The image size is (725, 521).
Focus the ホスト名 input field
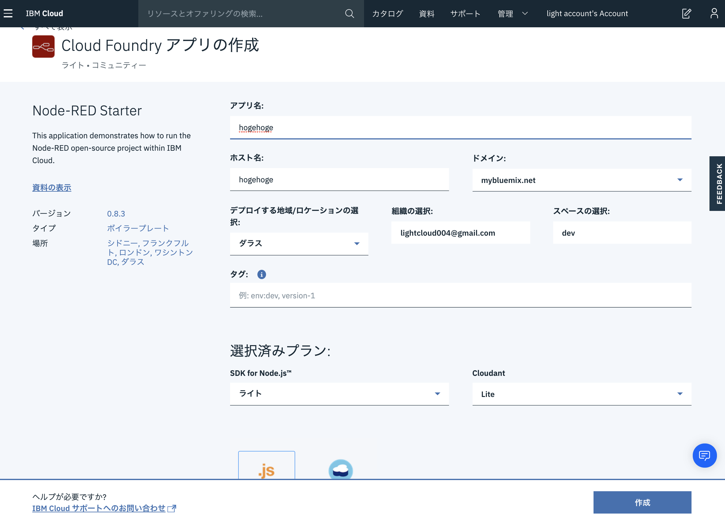340,180
